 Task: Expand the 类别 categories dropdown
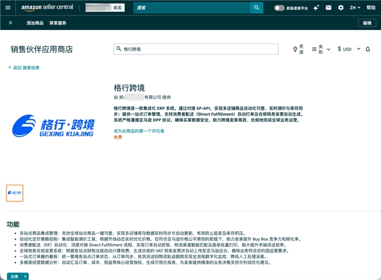click(x=321, y=49)
